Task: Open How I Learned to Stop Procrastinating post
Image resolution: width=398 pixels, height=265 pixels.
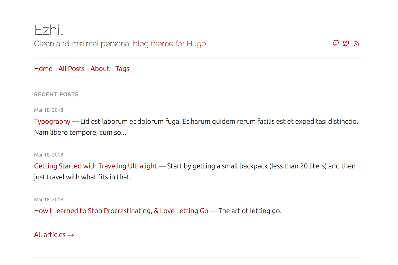Action: 121,211
